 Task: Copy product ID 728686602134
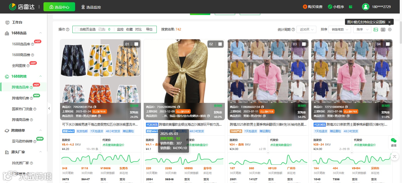(262, 107)
